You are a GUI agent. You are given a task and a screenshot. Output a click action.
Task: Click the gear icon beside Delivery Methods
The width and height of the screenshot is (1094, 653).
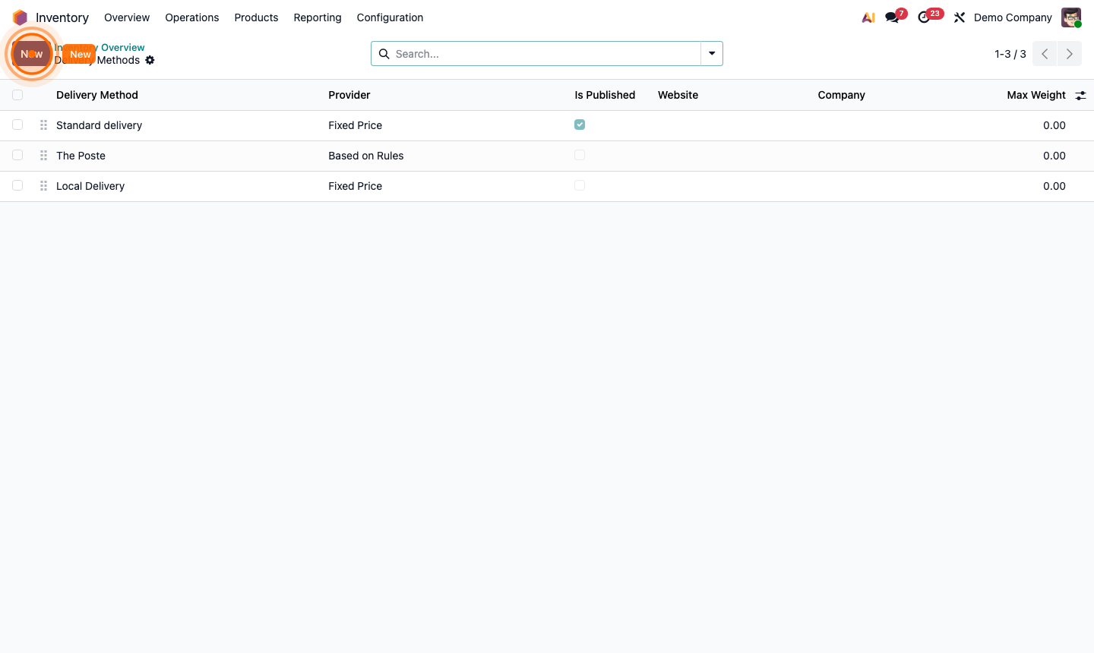(x=150, y=60)
